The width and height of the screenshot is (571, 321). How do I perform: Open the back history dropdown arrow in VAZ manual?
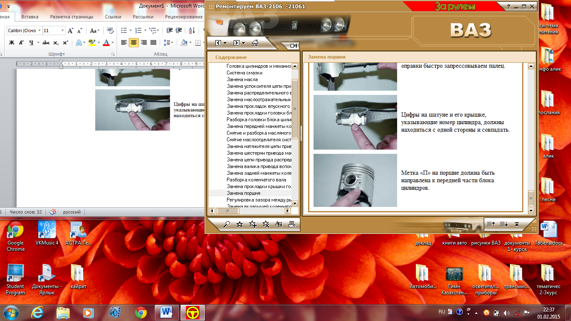tap(225, 43)
